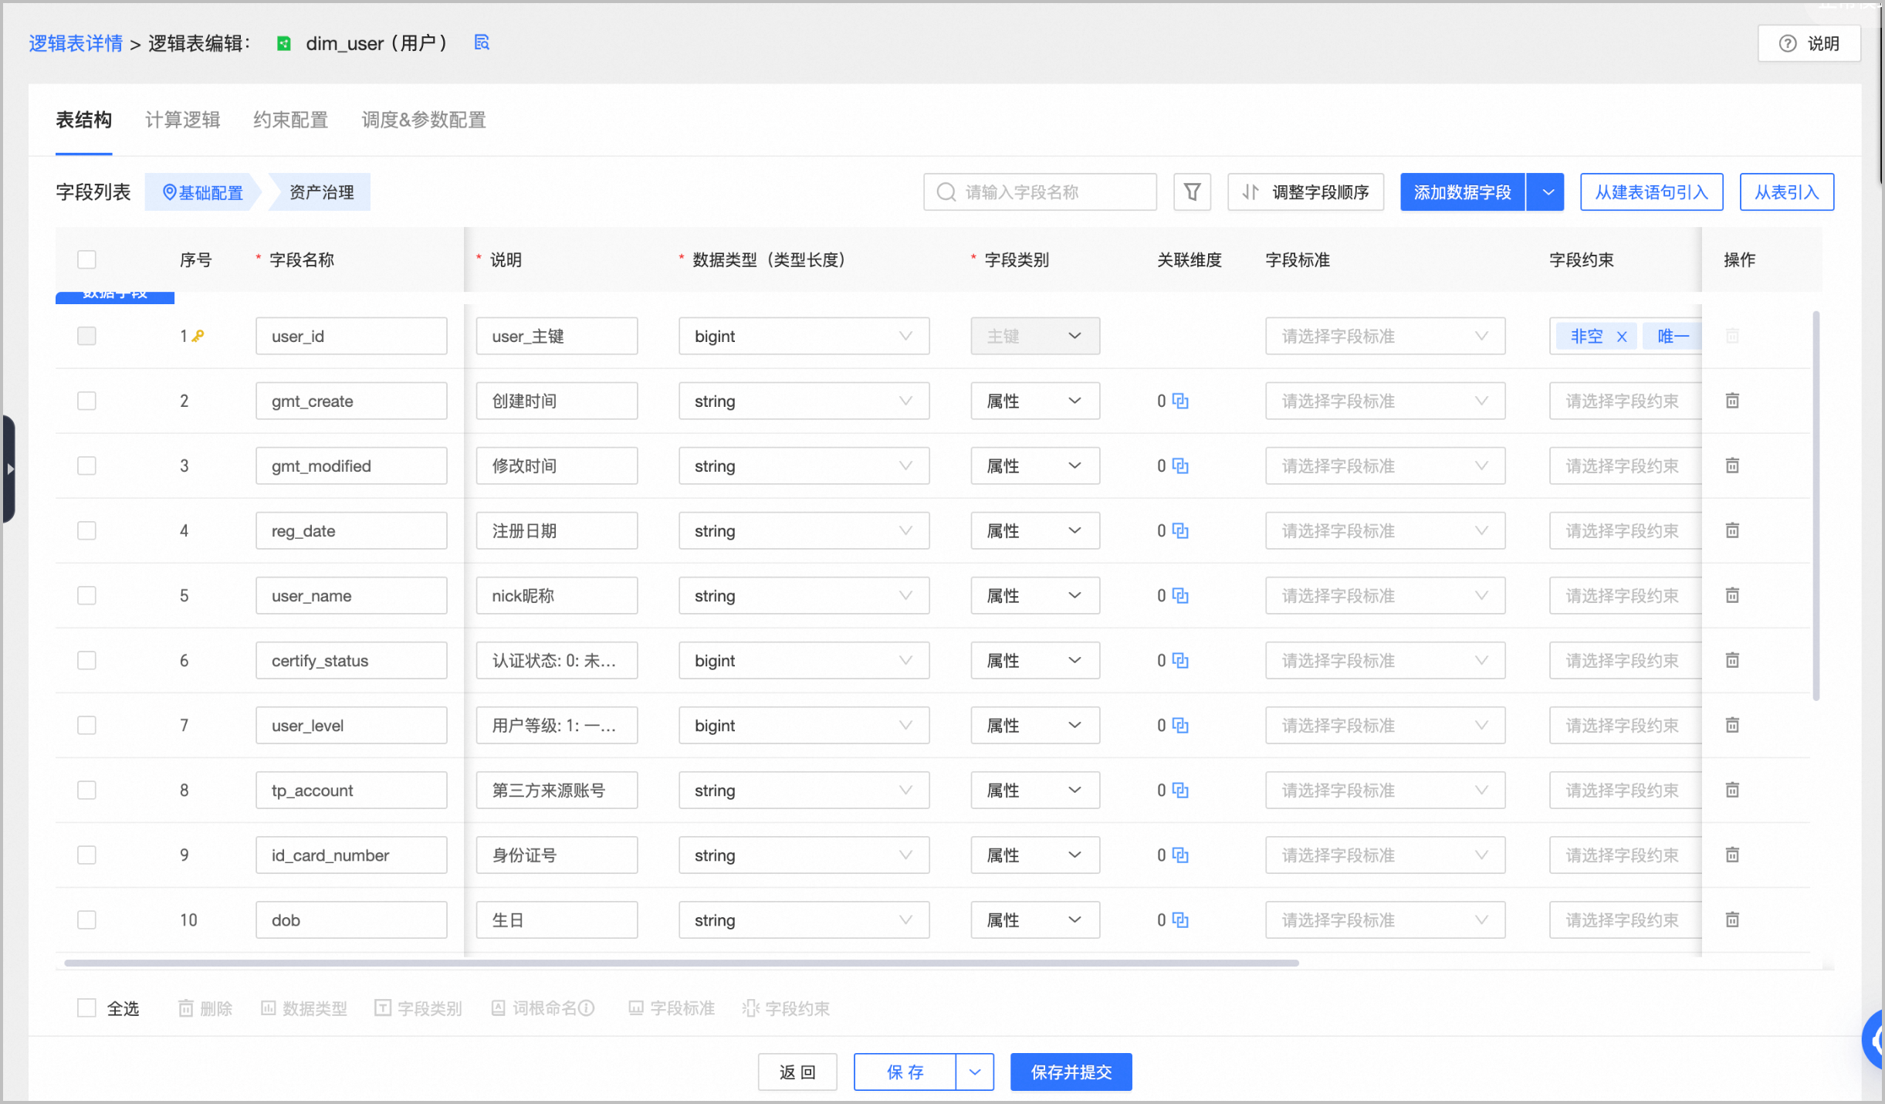Check the gmt_modified row checkbox
Viewport: 1885px width, 1104px height.
[86, 466]
